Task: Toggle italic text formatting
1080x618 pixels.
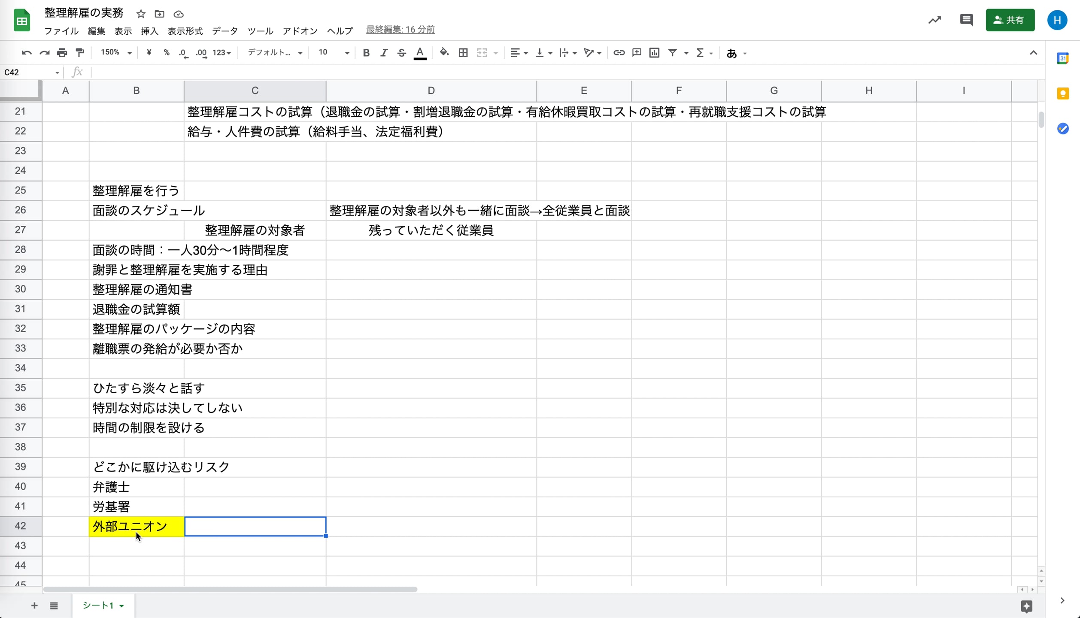Action: coord(384,53)
